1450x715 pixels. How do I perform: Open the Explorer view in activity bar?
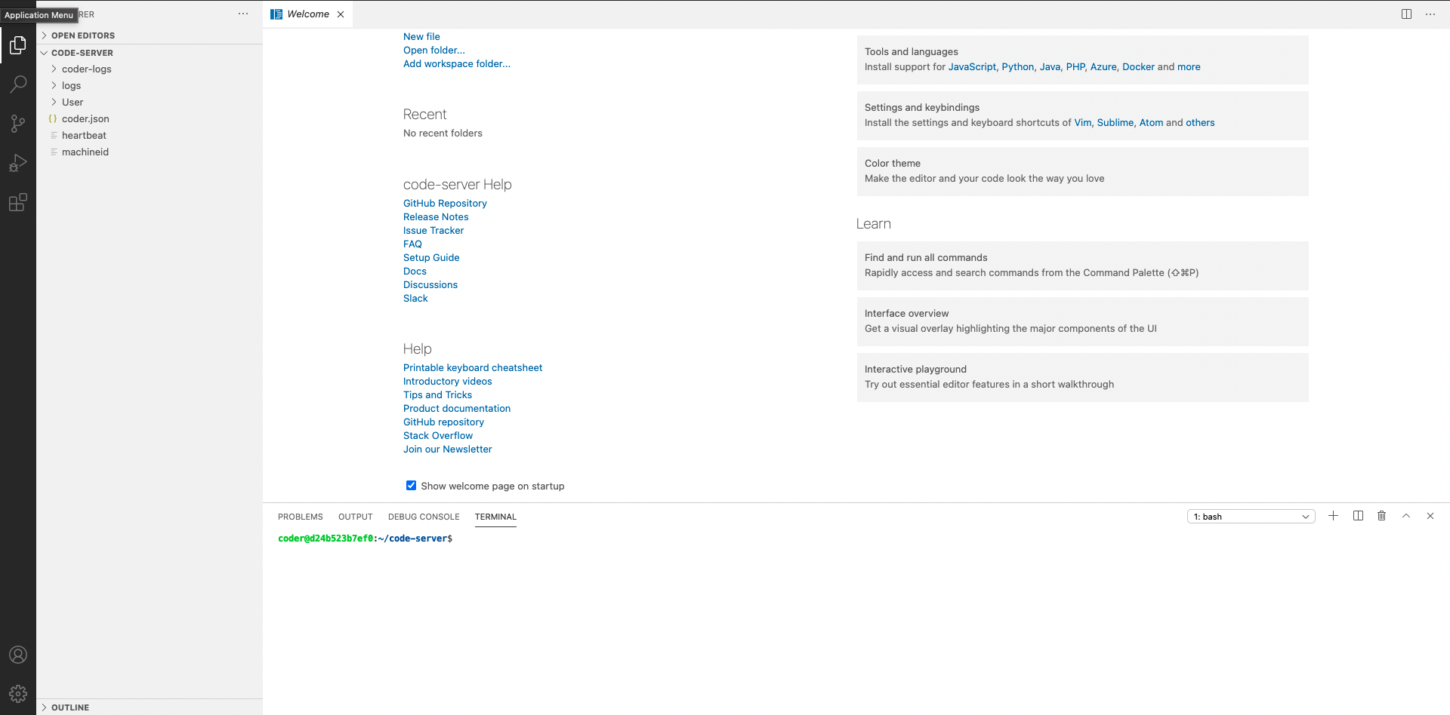click(x=18, y=45)
